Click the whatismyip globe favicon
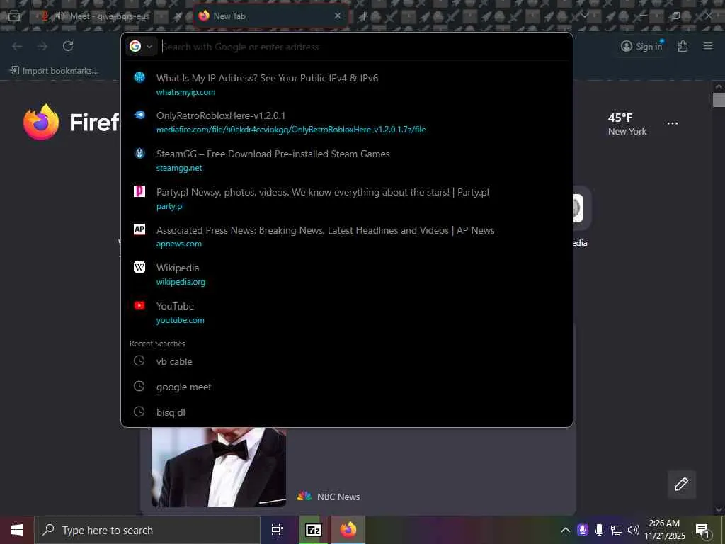This screenshot has width=725, height=544. (139, 76)
